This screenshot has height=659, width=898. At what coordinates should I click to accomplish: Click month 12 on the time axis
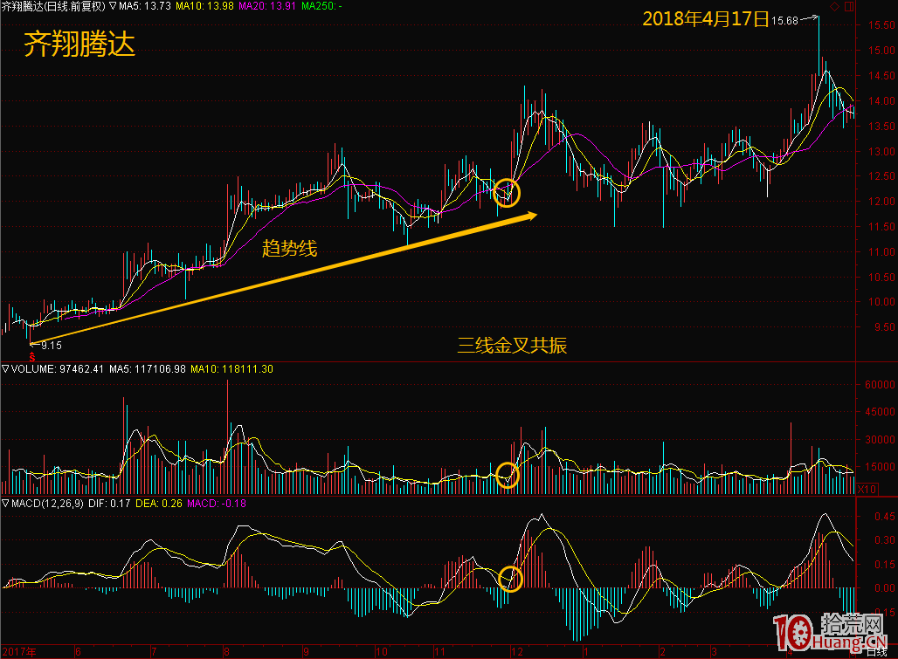[517, 651]
